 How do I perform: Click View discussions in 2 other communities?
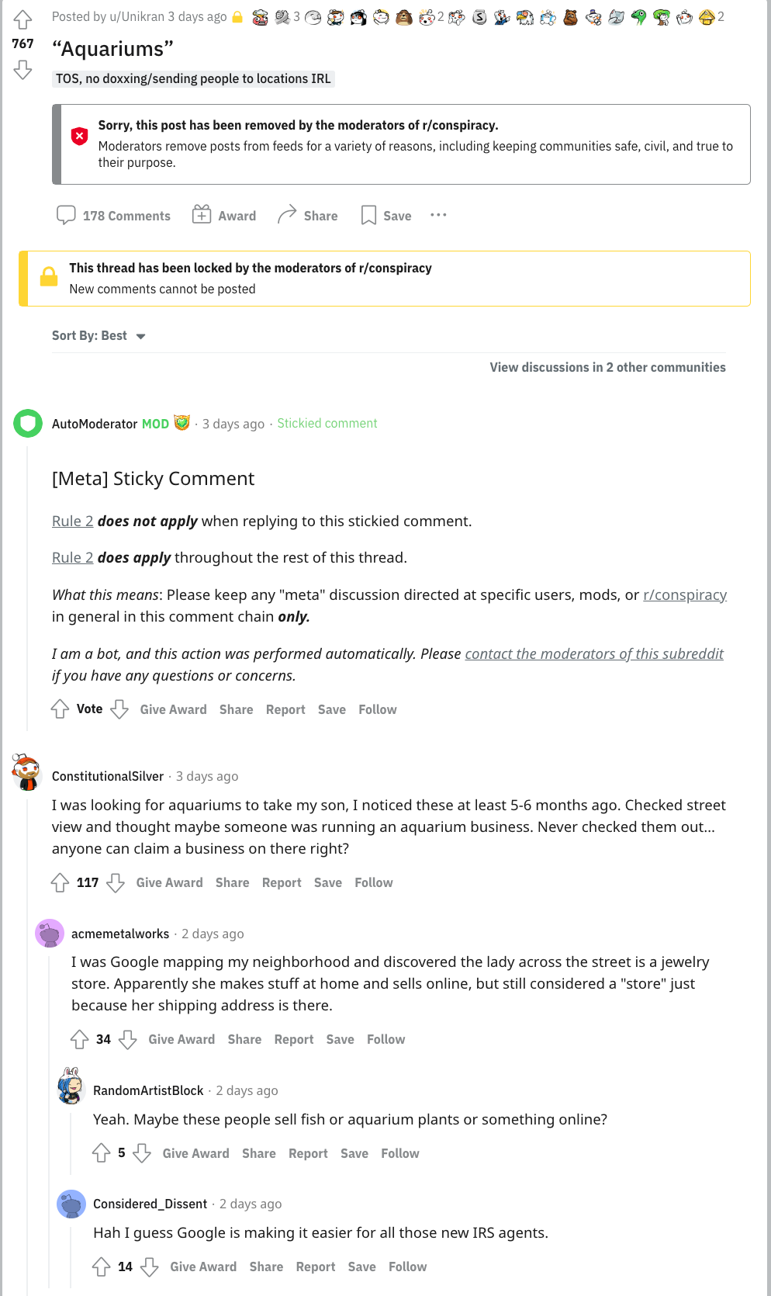click(608, 367)
